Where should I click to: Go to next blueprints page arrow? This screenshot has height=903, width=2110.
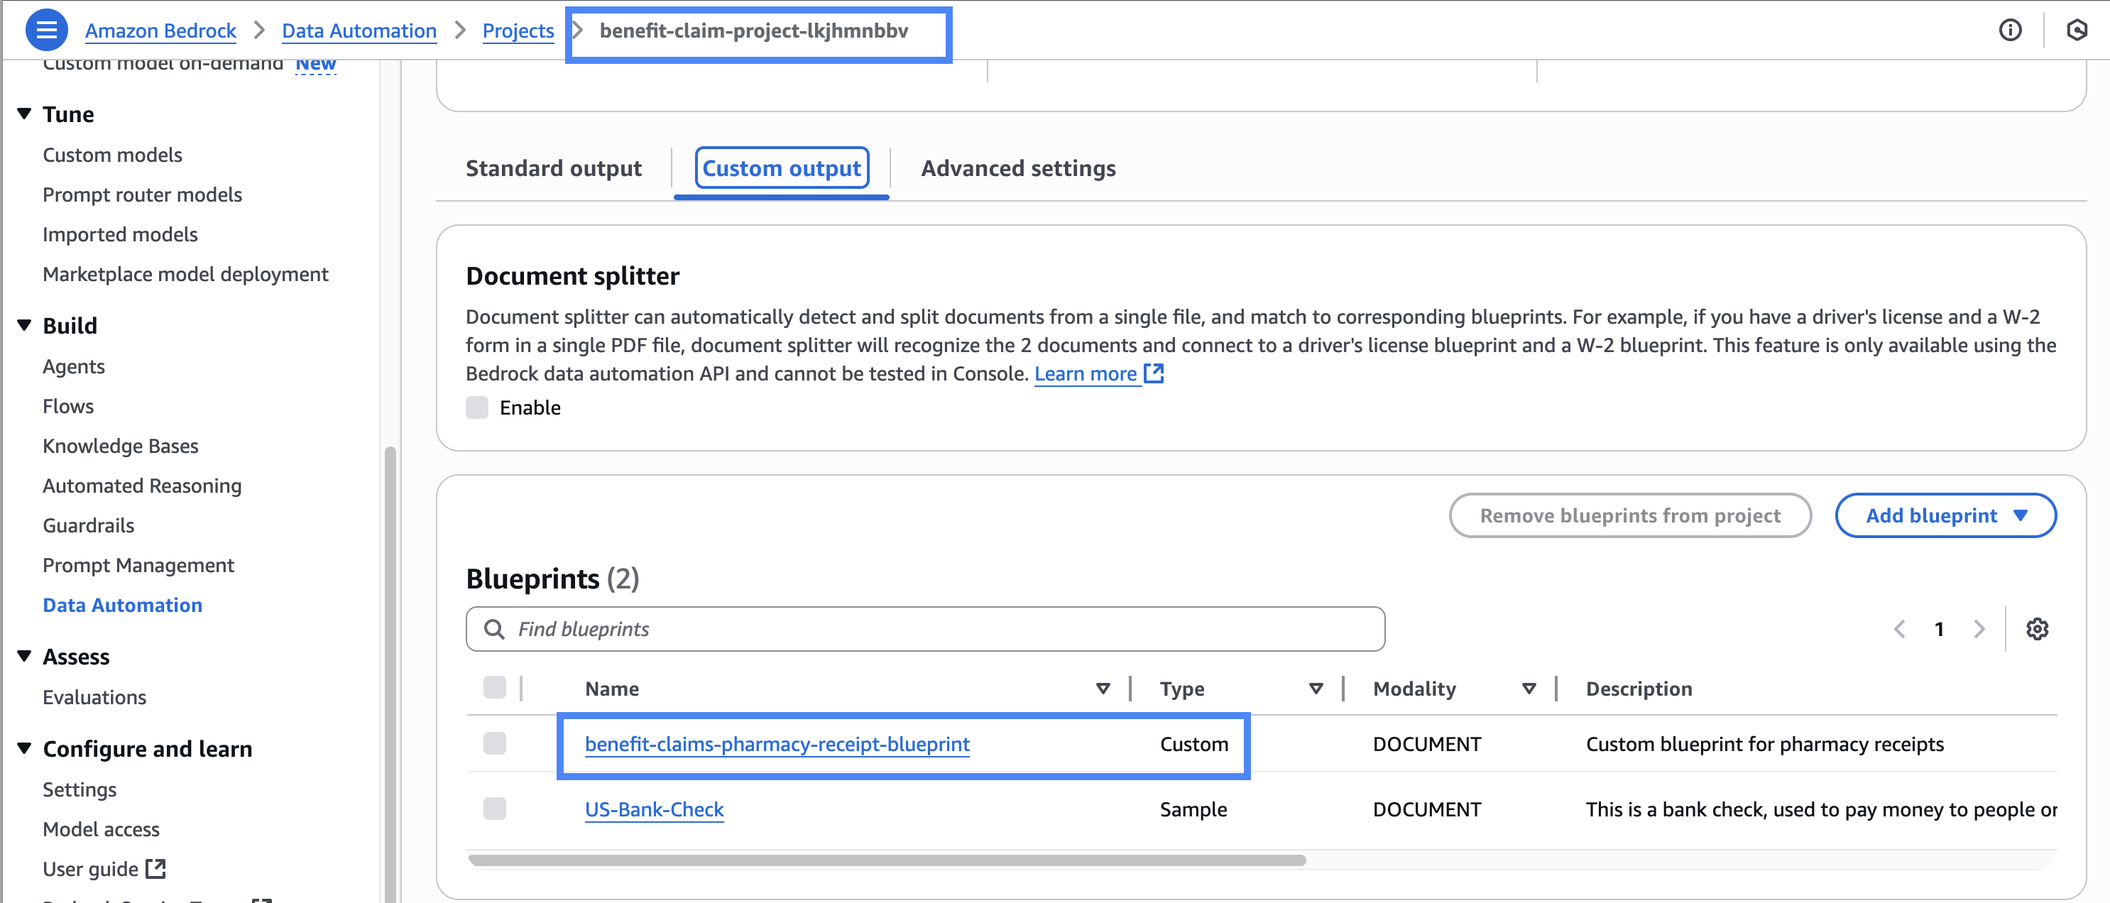pyautogui.click(x=1979, y=629)
